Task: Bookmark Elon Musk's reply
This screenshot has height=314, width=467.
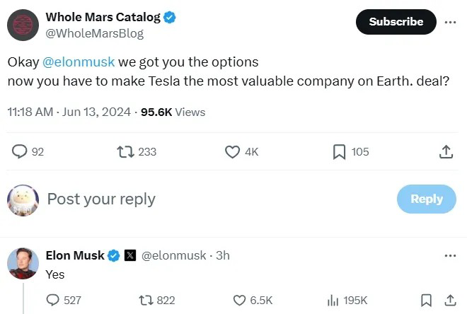Action: point(426,300)
